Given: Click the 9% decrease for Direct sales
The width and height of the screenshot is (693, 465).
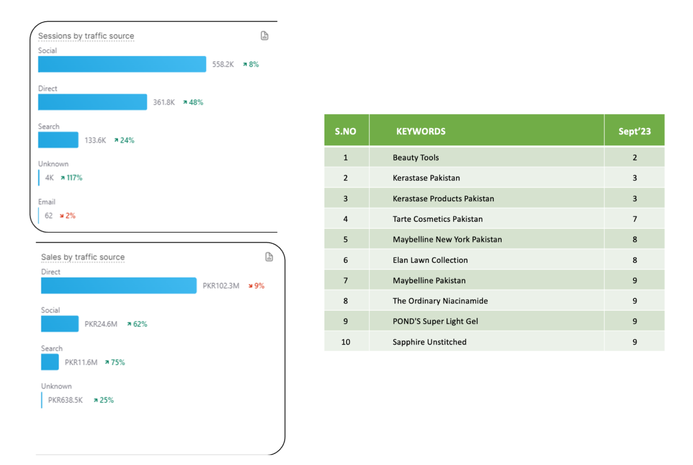Looking at the screenshot, I should click(x=256, y=286).
